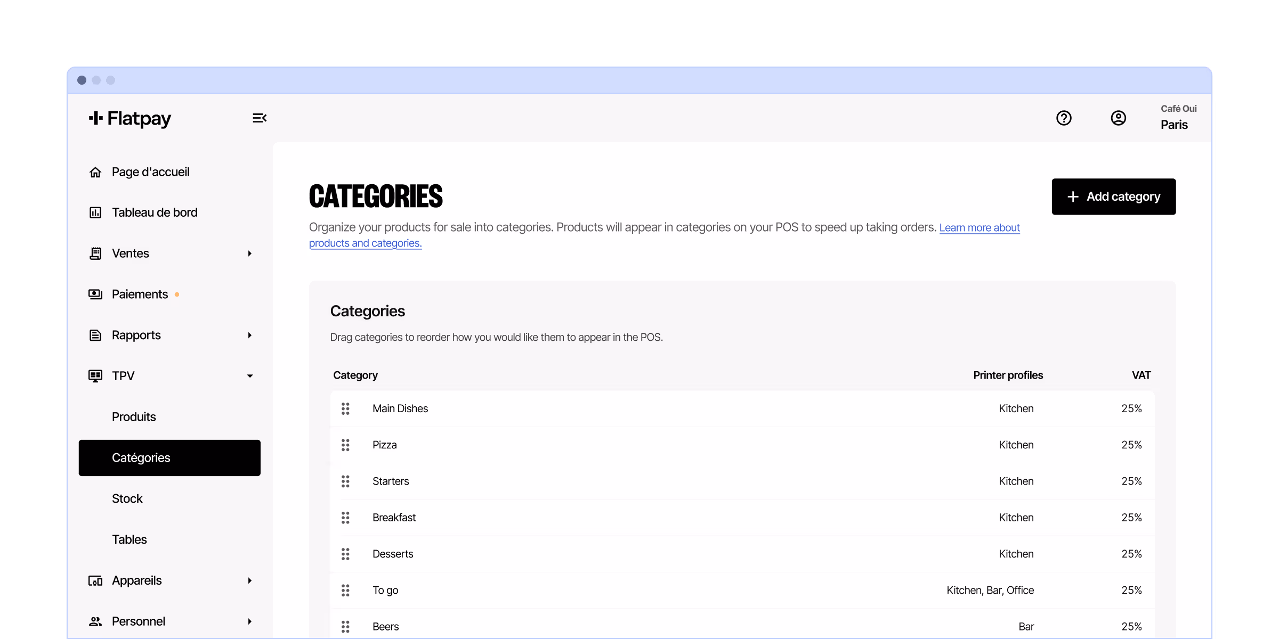Select the Desserts category row
Screen dimensions: 1279x639
coord(393,554)
